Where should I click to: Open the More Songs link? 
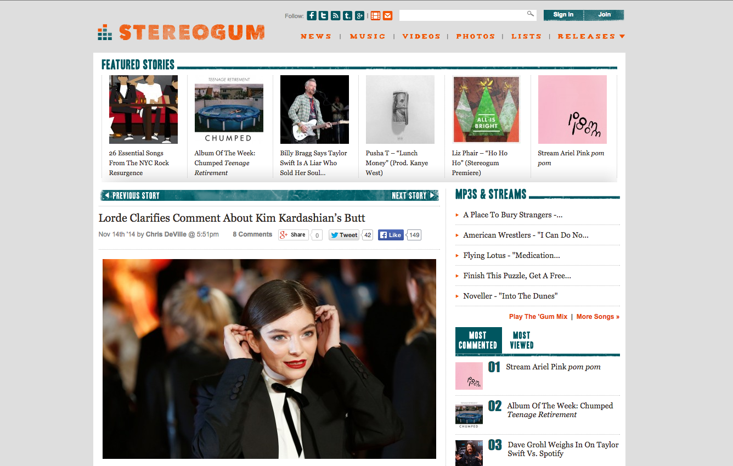coord(598,317)
